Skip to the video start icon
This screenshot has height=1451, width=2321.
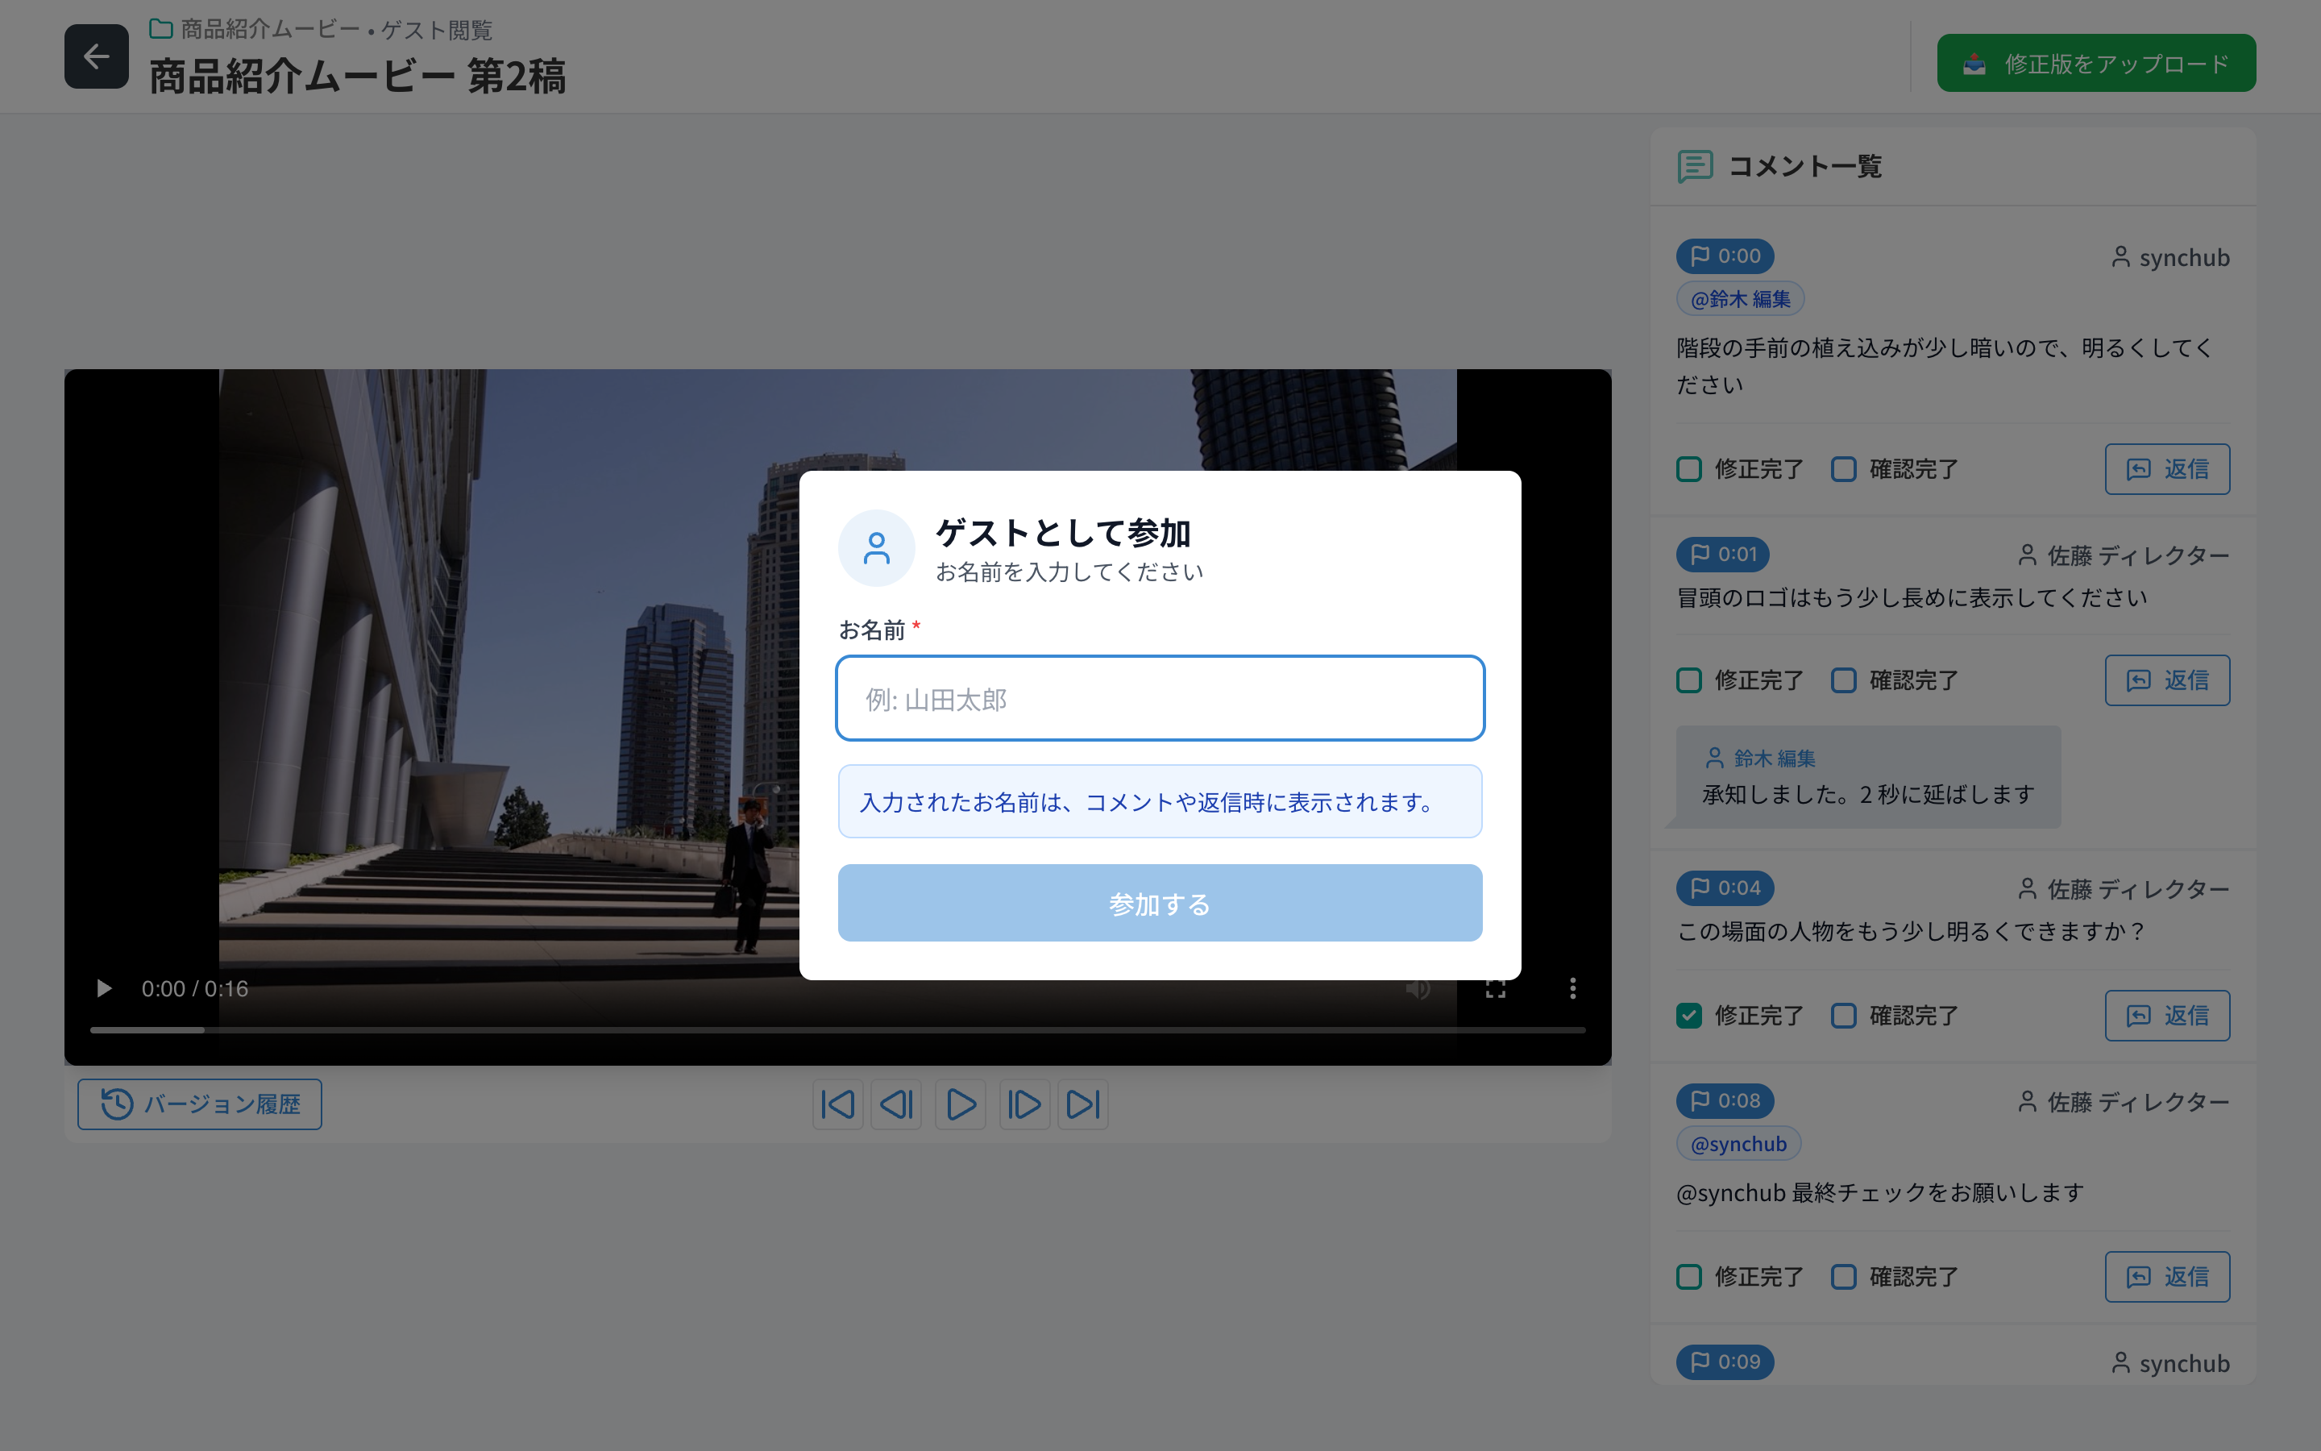tap(837, 1104)
